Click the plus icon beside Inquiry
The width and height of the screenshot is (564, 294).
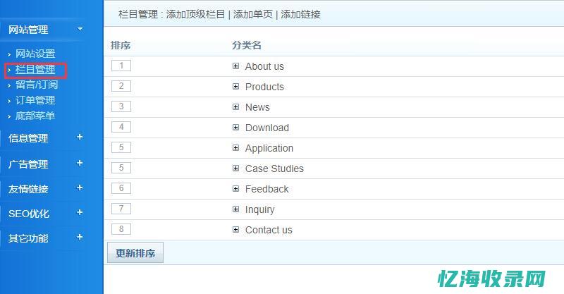pos(236,209)
